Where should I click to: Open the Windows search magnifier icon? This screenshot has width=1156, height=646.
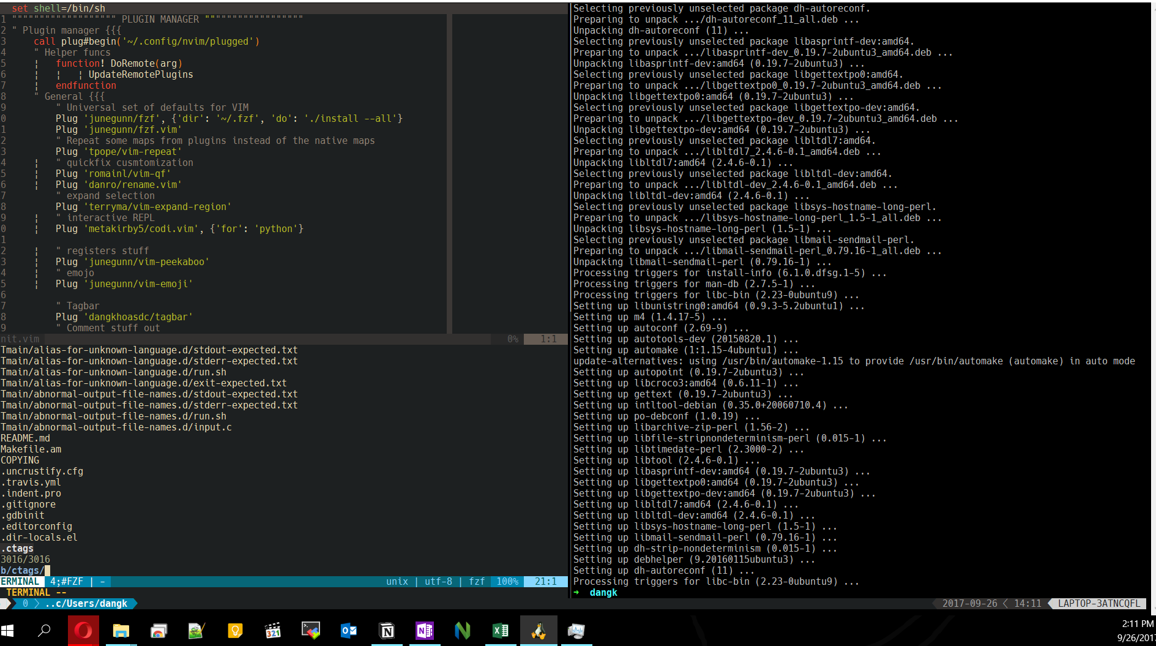(44, 630)
